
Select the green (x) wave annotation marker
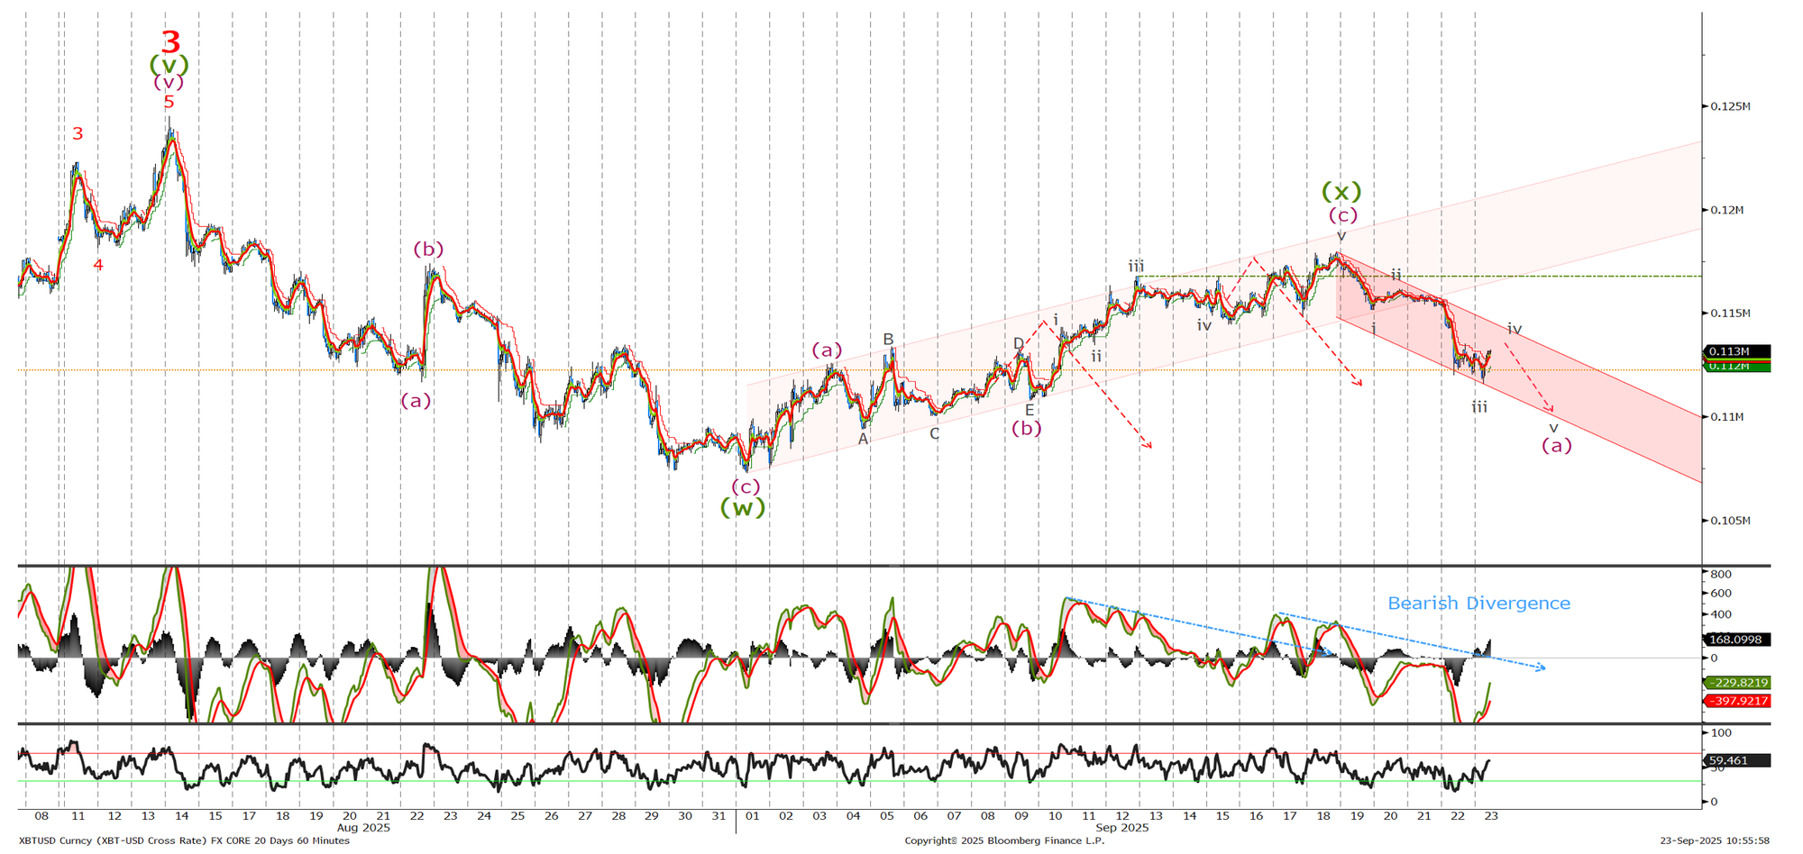click(1341, 192)
